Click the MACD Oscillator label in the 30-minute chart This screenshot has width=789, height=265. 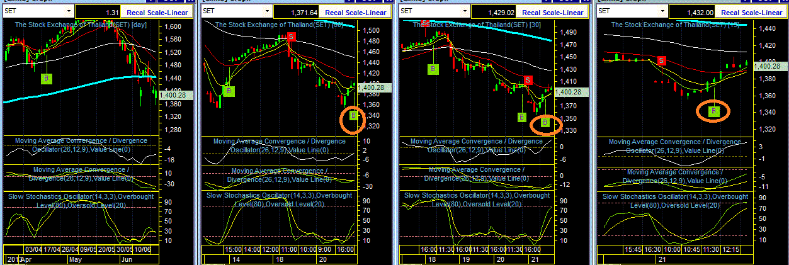point(477,145)
